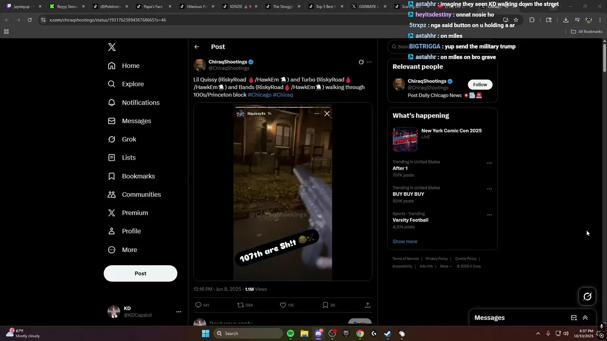Click the Grok explain icon on the post

pyautogui.click(x=361, y=62)
